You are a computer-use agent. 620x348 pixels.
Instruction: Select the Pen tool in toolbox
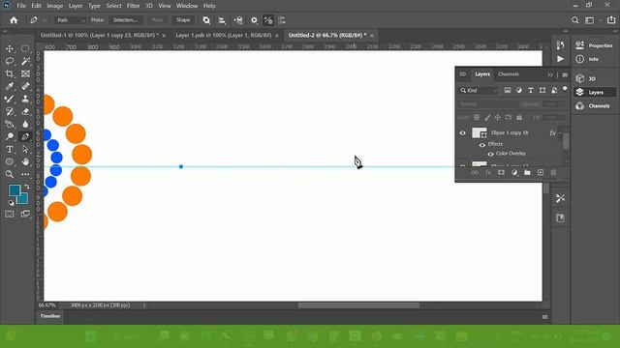tap(25, 137)
